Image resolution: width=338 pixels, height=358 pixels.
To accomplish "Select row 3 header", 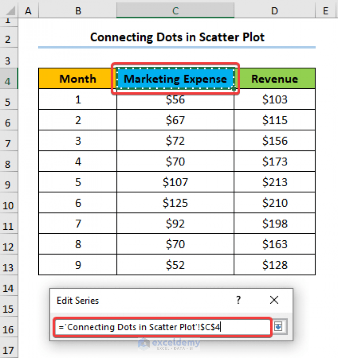I will click(x=9, y=58).
